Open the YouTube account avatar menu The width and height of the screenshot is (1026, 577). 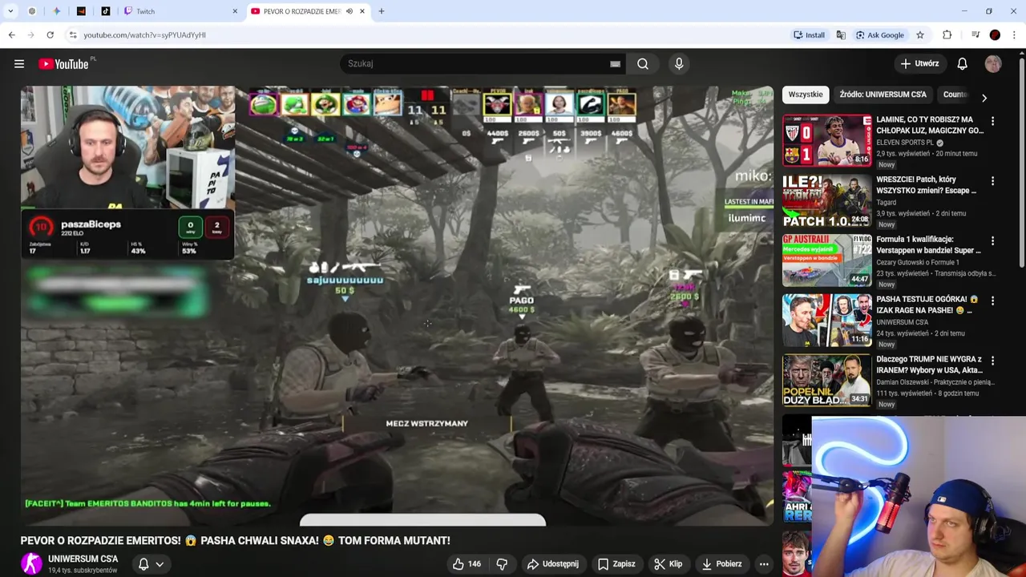pyautogui.click(x=993, y=64)
